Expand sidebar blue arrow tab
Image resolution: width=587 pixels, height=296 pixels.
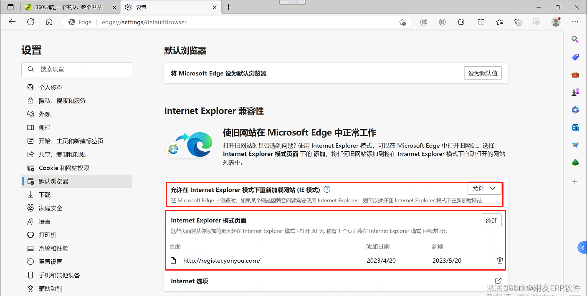point(582,248)
